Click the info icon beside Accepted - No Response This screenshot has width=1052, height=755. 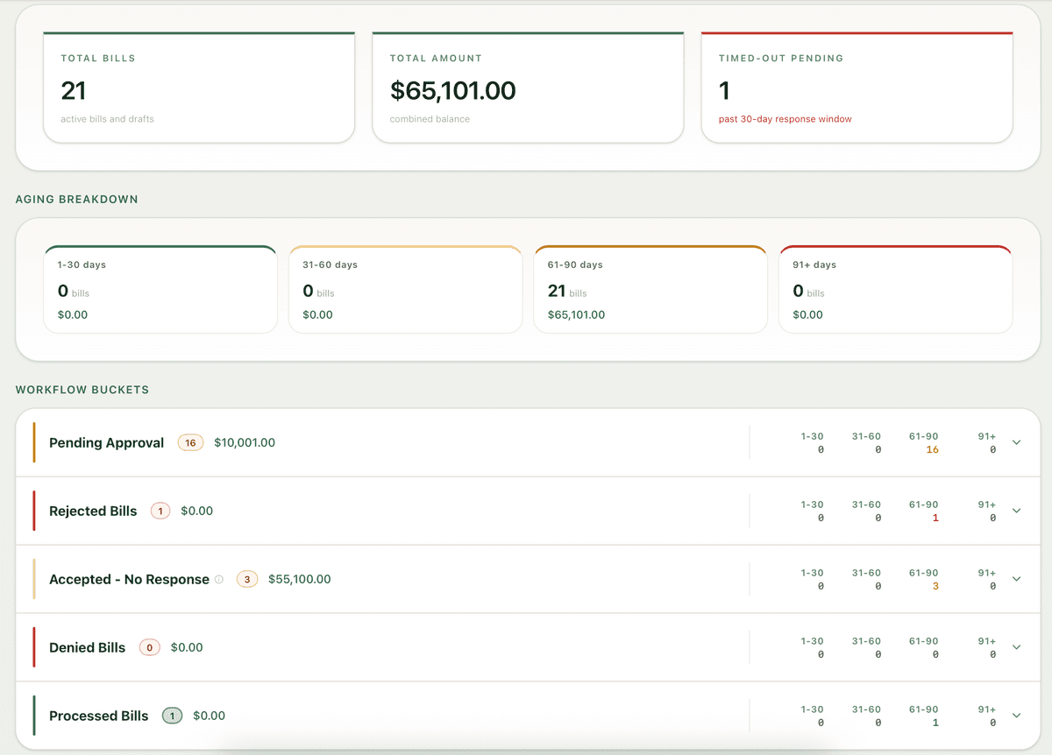click(x=219, y=579)
